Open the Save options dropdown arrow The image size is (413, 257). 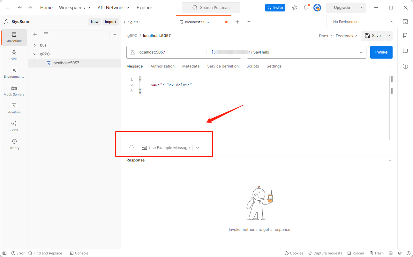click(x=389, y=36)
